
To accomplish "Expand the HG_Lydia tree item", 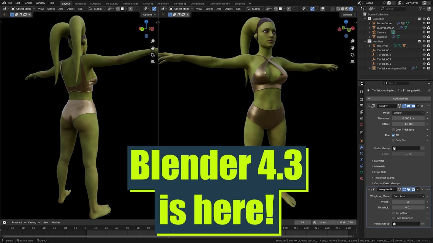I will [x=369, y=46].
